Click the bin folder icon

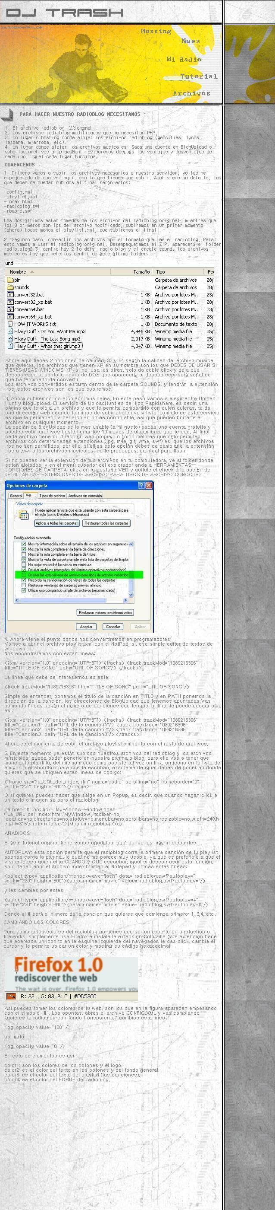click(x=10, y=280)
